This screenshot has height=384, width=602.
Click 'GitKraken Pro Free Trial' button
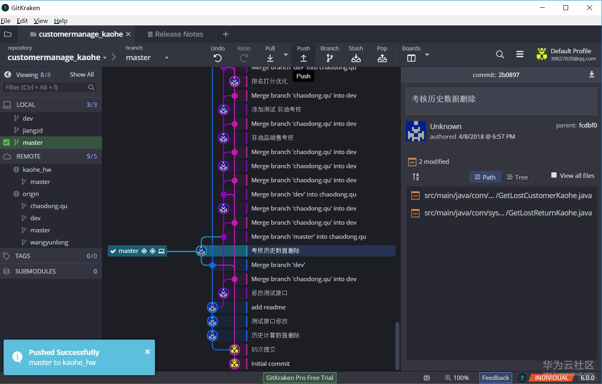pyautogui.click(x=300, y=378)
